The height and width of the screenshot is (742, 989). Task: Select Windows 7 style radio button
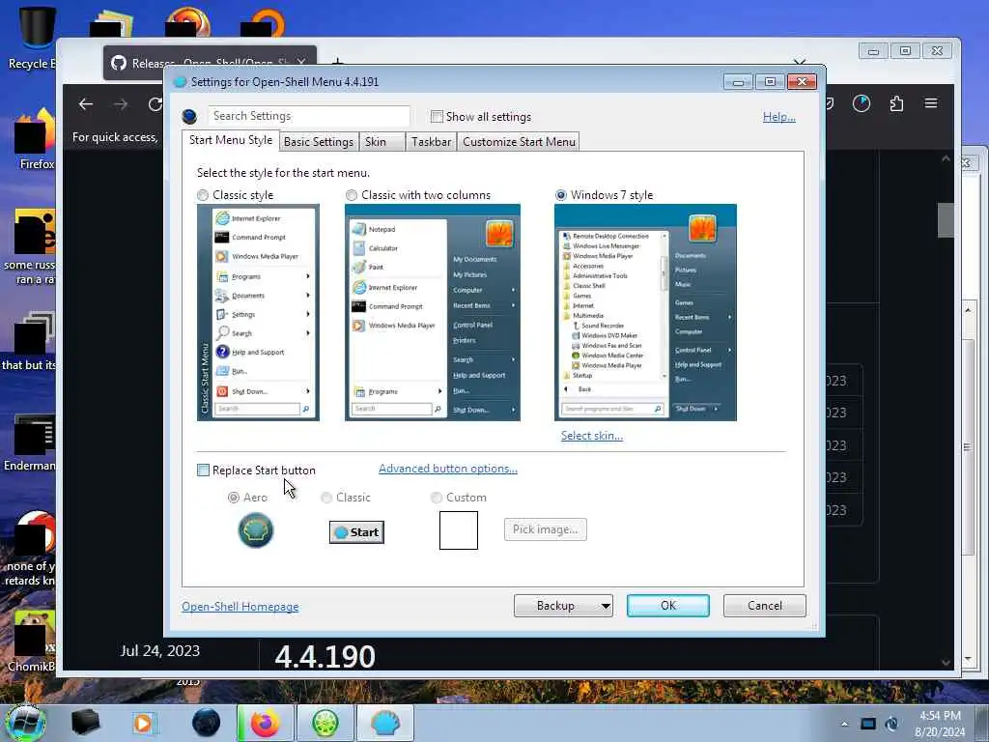(561, 195)
